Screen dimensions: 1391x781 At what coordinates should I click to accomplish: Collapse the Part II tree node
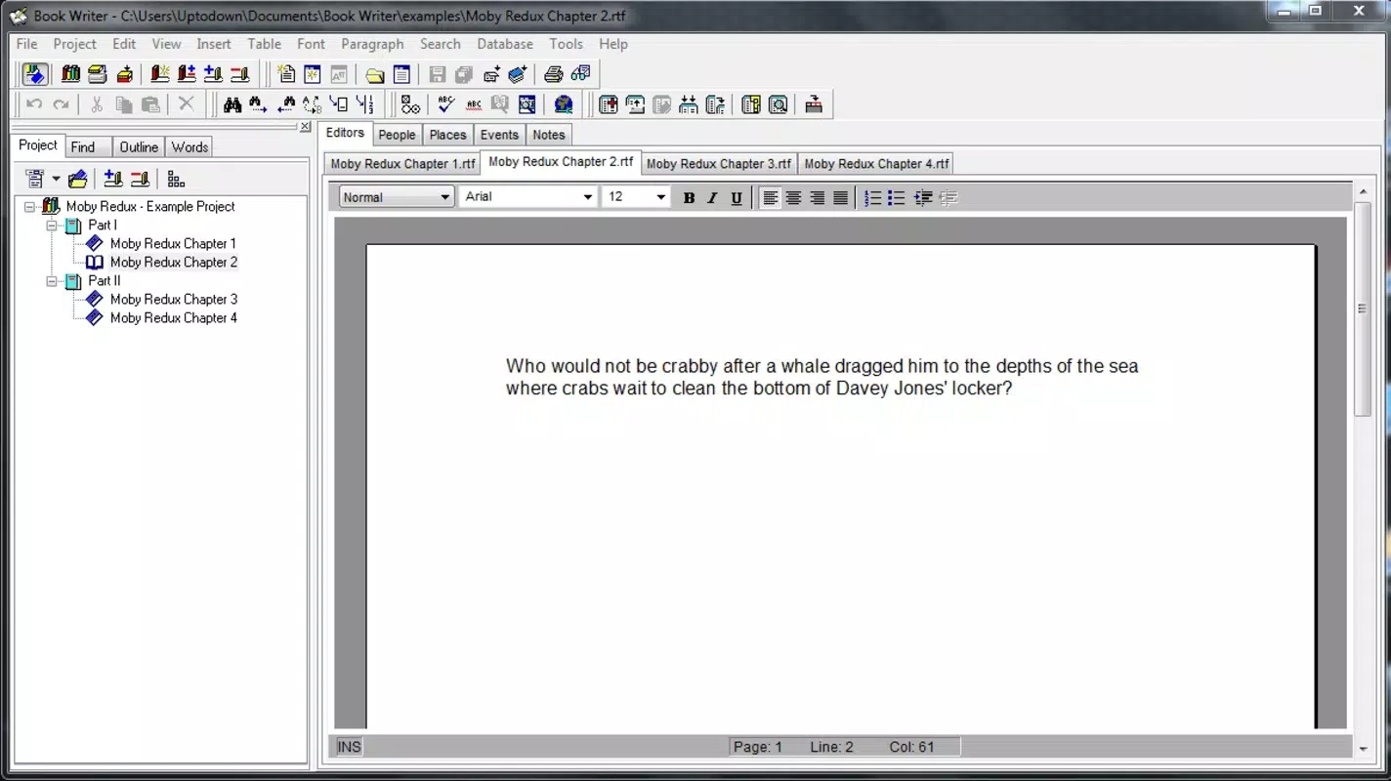52,281
